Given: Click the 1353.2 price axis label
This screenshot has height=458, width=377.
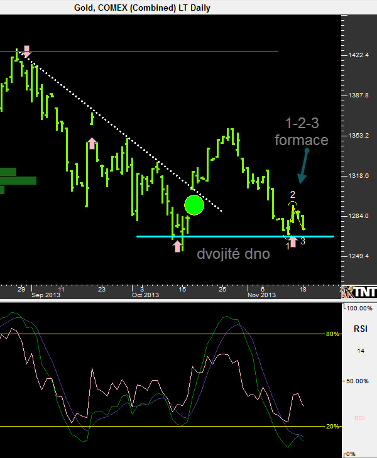Looking at the screenshot, I should pyautogui.click(x=358, y=136).
